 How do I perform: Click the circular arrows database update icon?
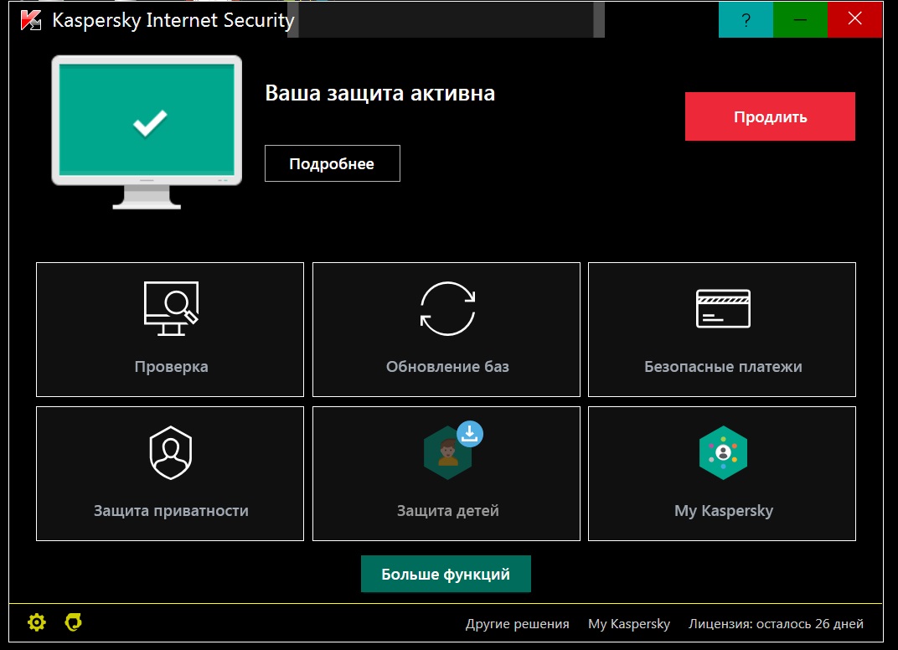point(448,309)
